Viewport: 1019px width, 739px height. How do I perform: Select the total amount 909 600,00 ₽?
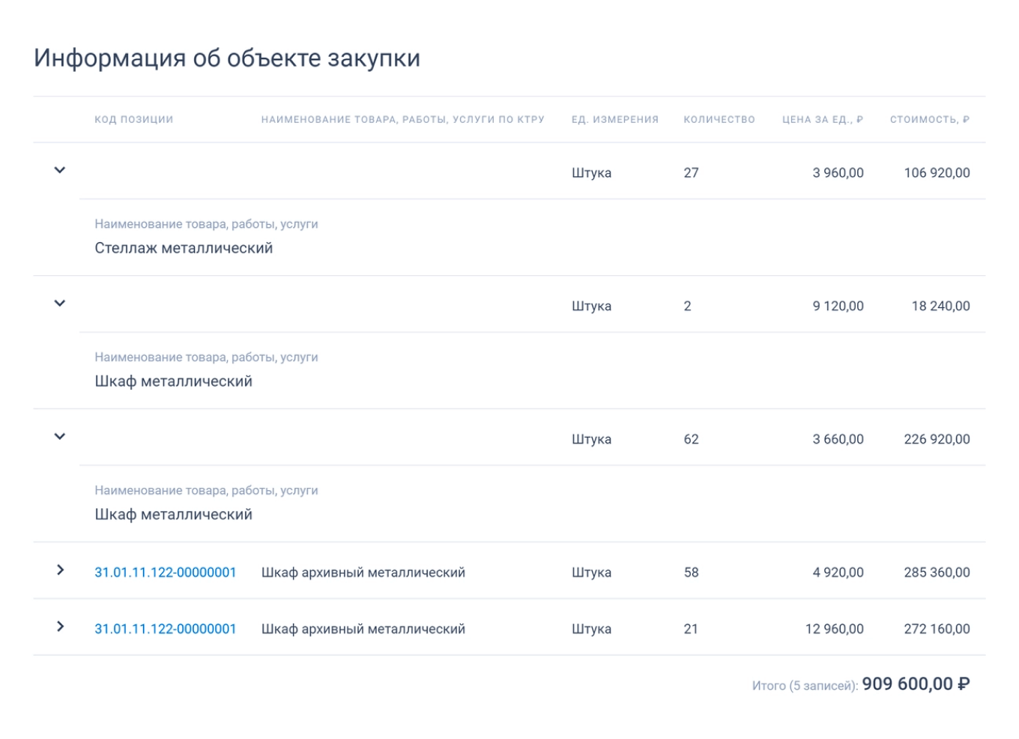(917, 683)
